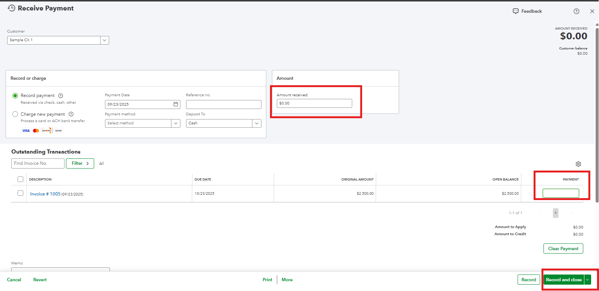Open the Record and close arrow menu
The width and height of the screenshot is (599, 291).
click(x=587, y=280)
